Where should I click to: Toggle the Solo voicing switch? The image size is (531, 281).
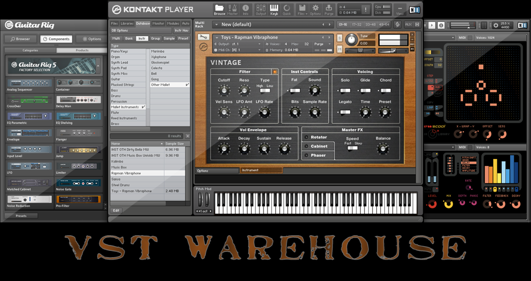click(345, 91)
